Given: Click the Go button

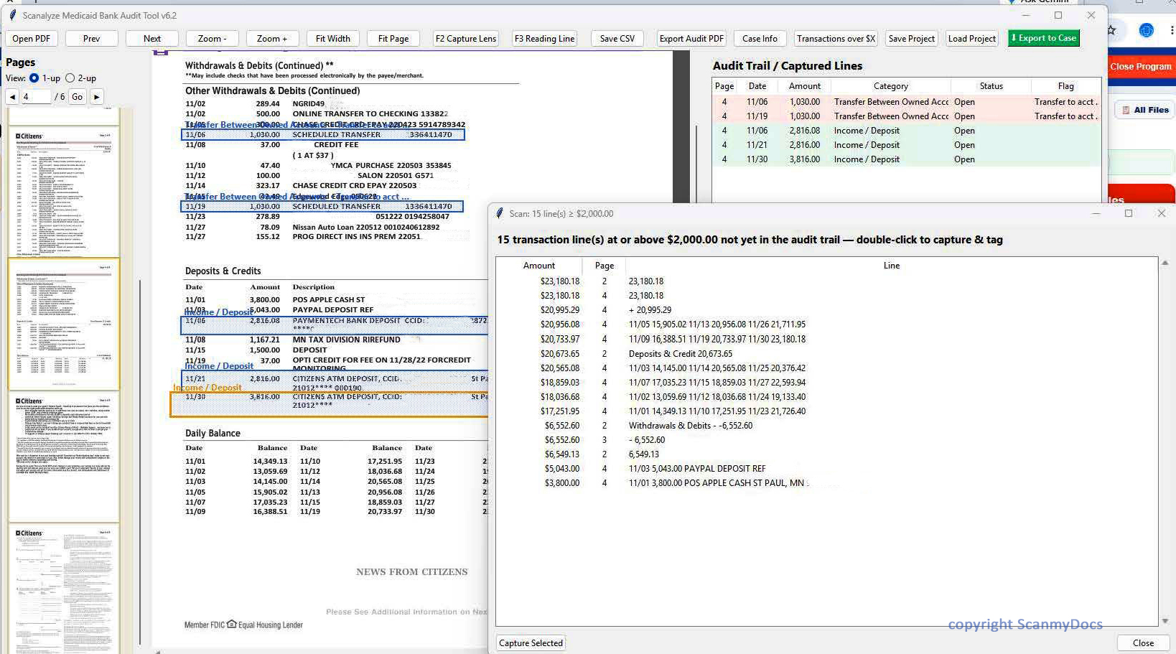Looking at the screenshot, I should (x=77, y=96).
